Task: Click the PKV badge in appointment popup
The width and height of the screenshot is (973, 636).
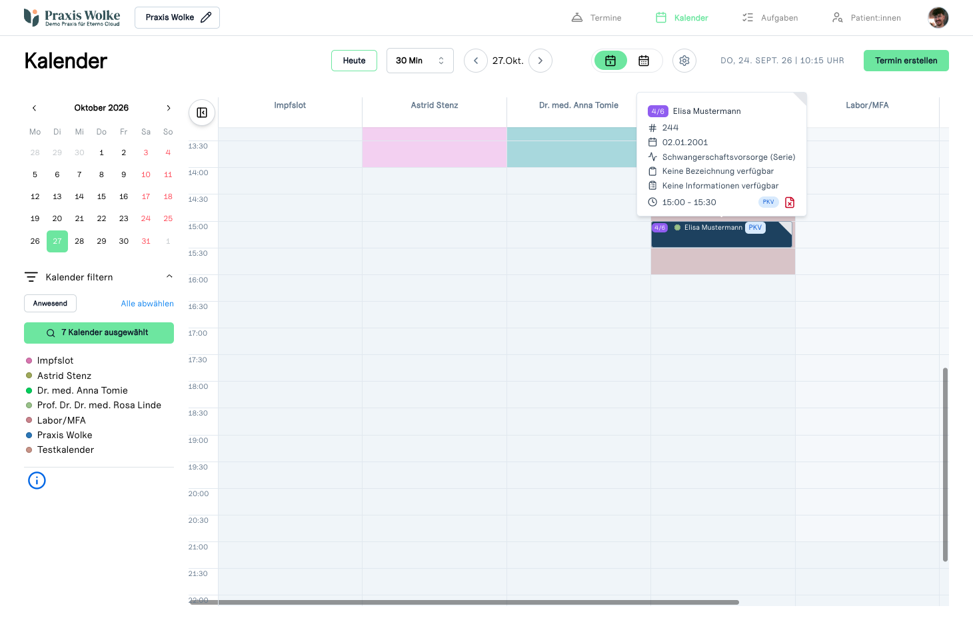Action: tap(768, 202)
